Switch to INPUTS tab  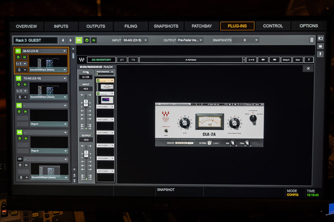[61, 26]
